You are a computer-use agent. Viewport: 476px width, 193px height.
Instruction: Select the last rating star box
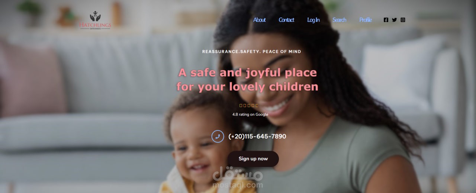pos(257,106)
